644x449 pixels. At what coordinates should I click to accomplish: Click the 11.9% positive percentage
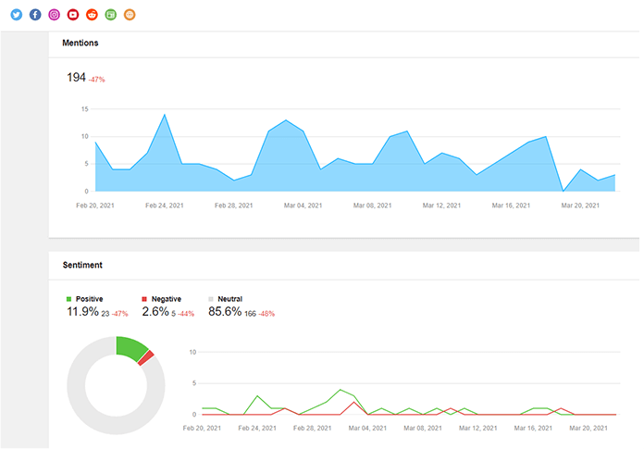coord(83,312)
